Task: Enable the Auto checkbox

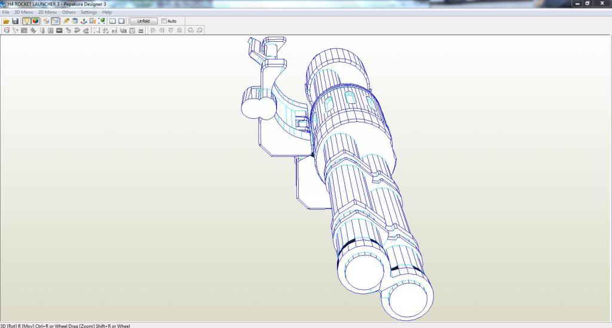Action: [164, 21]
